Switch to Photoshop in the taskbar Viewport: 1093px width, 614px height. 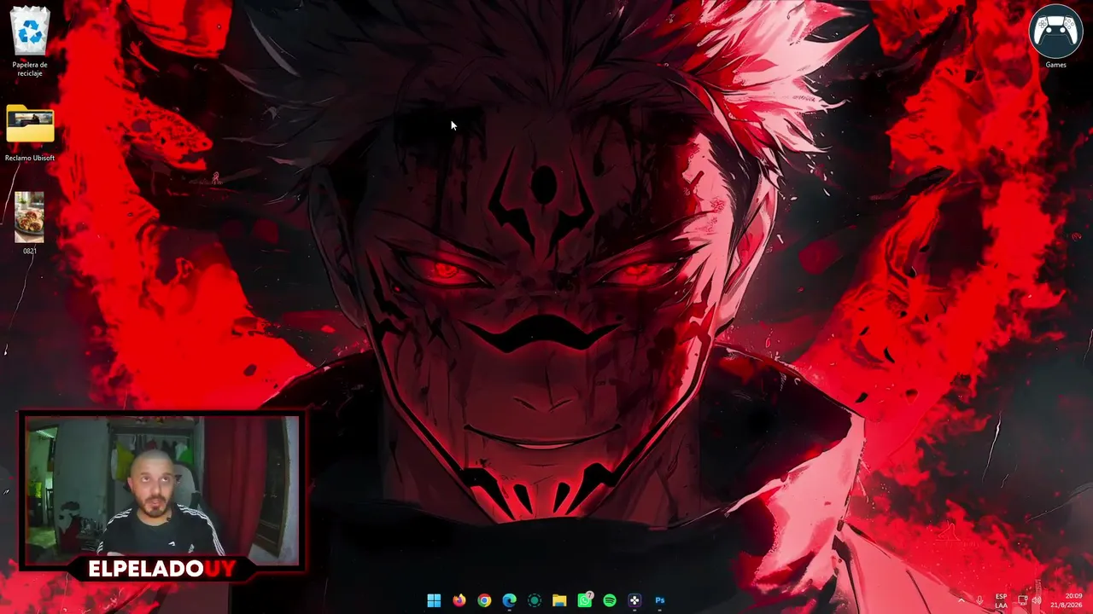tap(660, 600)
